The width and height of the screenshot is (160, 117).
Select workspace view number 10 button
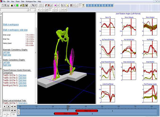tap(112, 5)
